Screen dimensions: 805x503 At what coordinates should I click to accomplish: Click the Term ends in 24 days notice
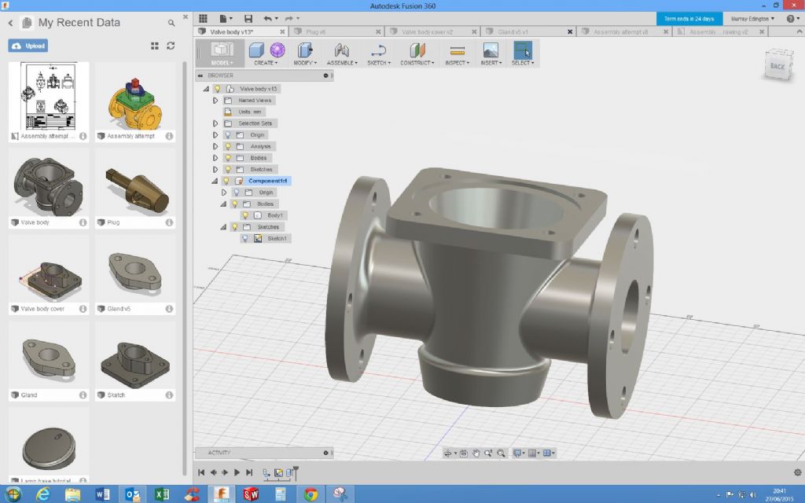pyautogui.click(x=689, y=19)
